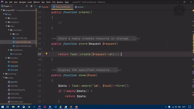Collapse the app folder arrow

coord(4,14)
